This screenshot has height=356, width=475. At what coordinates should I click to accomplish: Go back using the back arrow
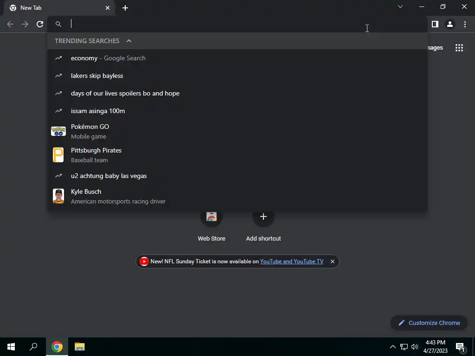coord(10,24)
